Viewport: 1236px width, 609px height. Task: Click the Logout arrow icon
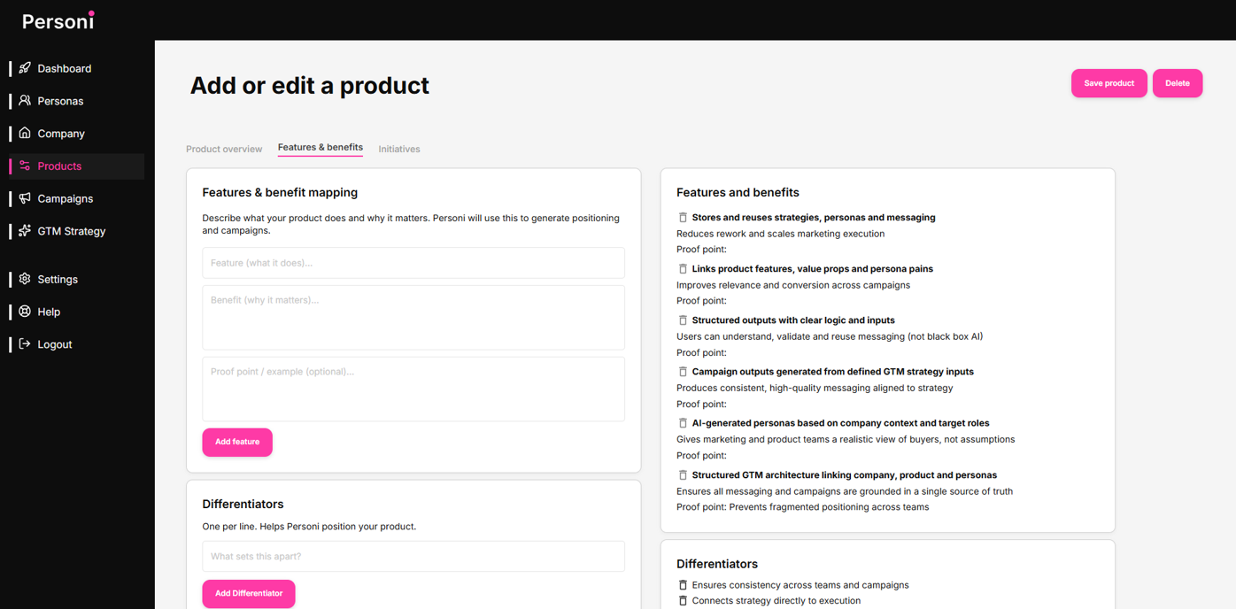pyautogui.click(x=25, y=344)
